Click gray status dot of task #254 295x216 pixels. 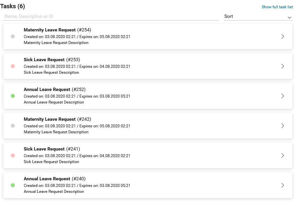13,36
